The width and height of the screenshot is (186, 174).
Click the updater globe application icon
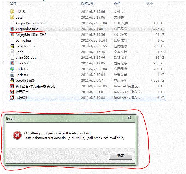coord(12,69)
